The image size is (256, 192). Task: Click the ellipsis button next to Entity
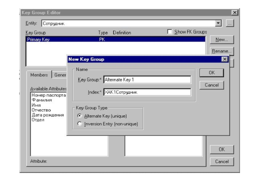pyautogui.click(x=230, y=23)
